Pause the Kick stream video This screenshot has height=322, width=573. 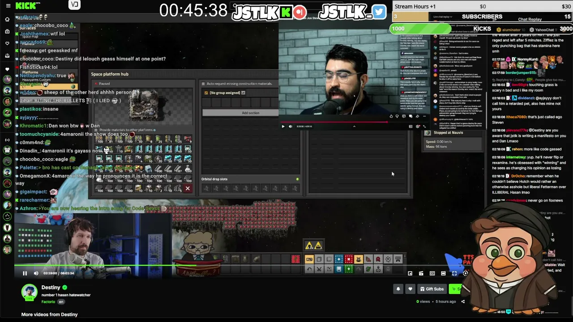click(25, 273)
